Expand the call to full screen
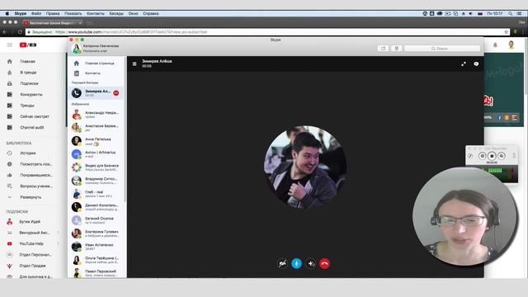The width and height of the screenshot is (528, 297). [x=464, y=64]
